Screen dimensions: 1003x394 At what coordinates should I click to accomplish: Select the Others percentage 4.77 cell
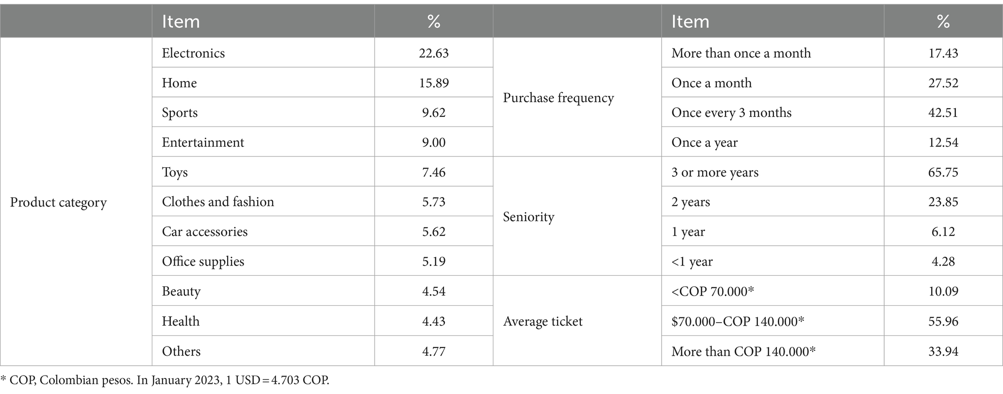coord(434,351)
